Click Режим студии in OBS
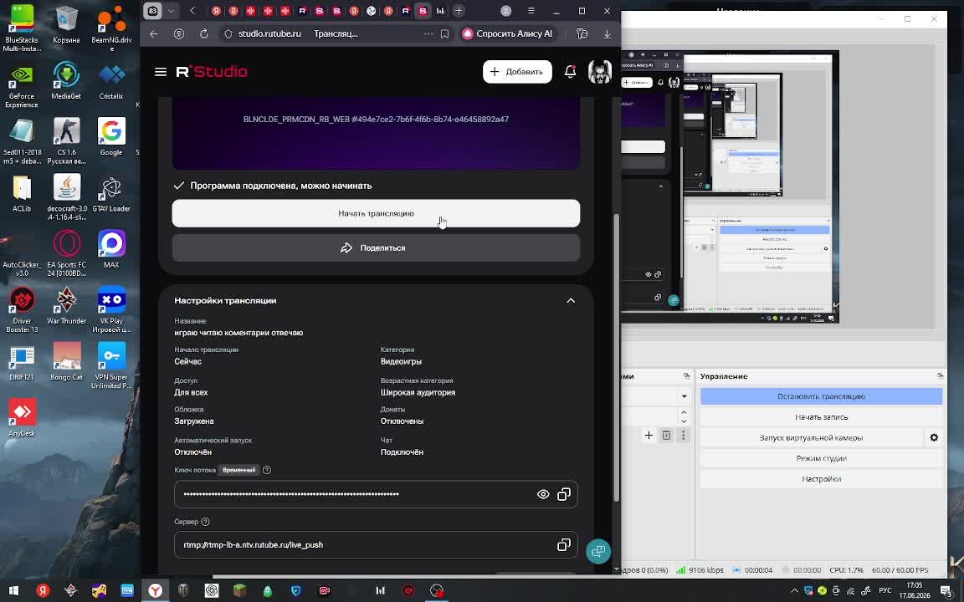Viewport: 964px width, 602px height. (821, 458)
